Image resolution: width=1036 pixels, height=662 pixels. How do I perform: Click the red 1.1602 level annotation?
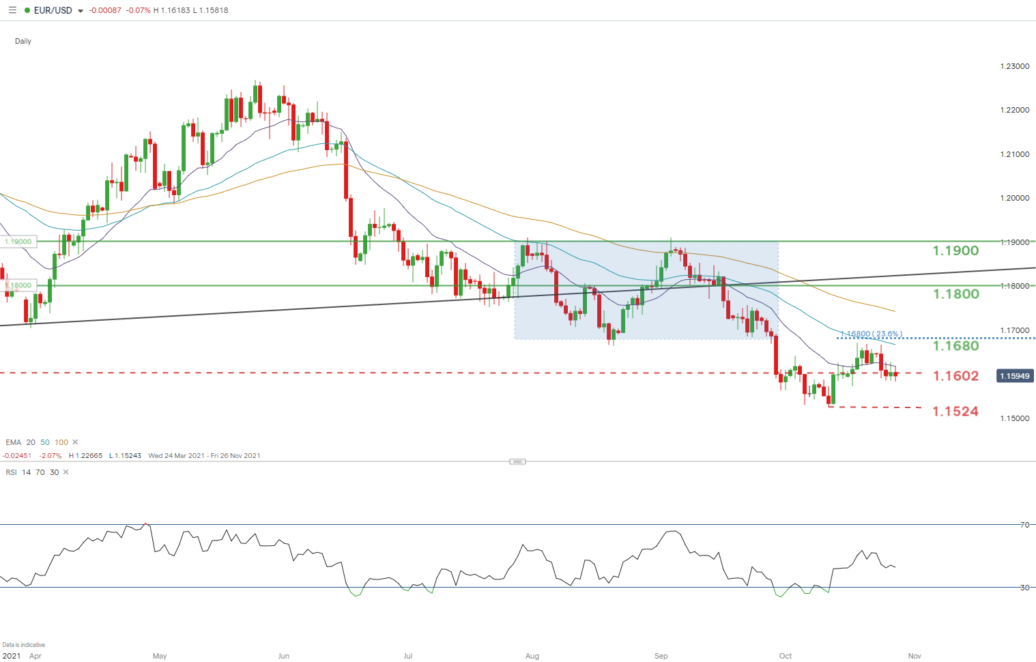tap(955, 376)
